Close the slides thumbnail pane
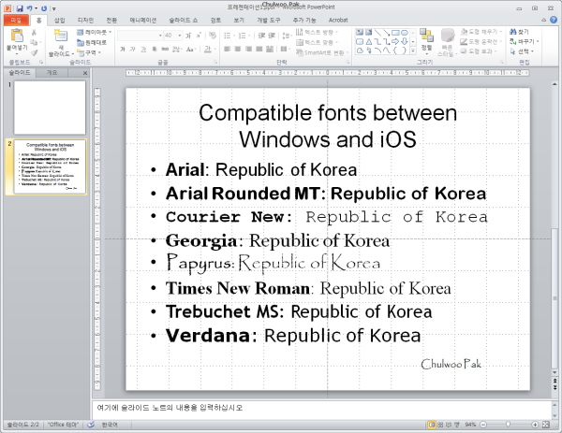Viewport: 562px width, 433px height. (85, 73)
